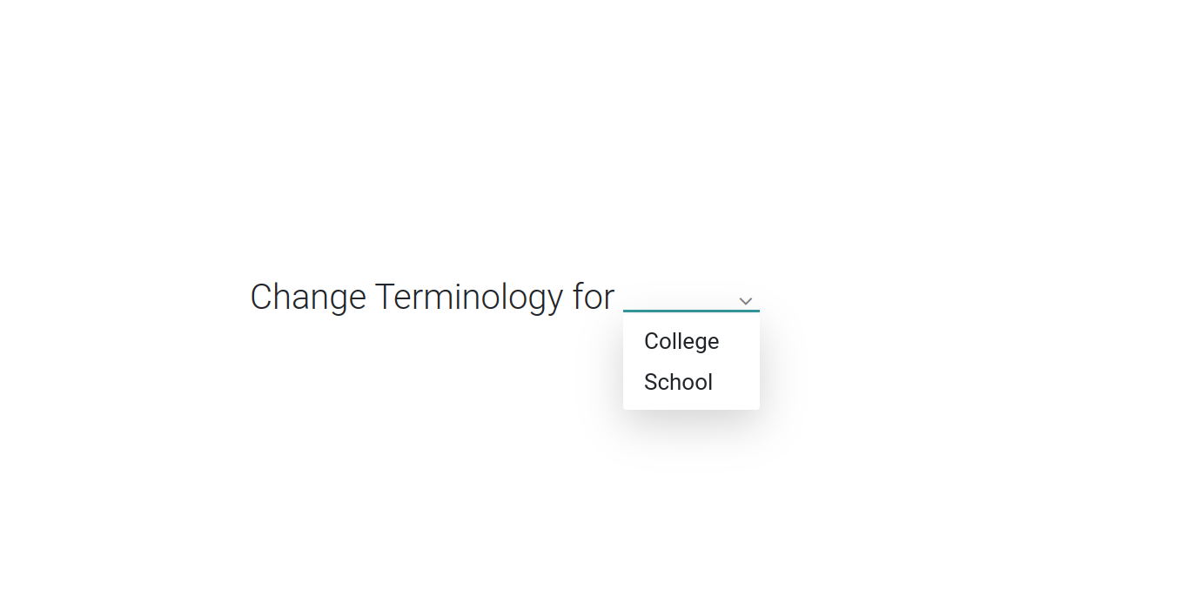Collapse the dropdown using the down-arrow

point(745,301)
